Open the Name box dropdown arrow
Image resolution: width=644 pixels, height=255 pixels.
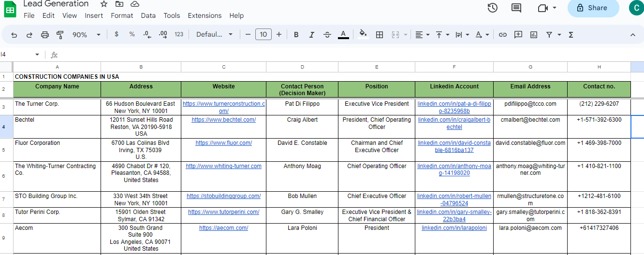click(37, 55)
